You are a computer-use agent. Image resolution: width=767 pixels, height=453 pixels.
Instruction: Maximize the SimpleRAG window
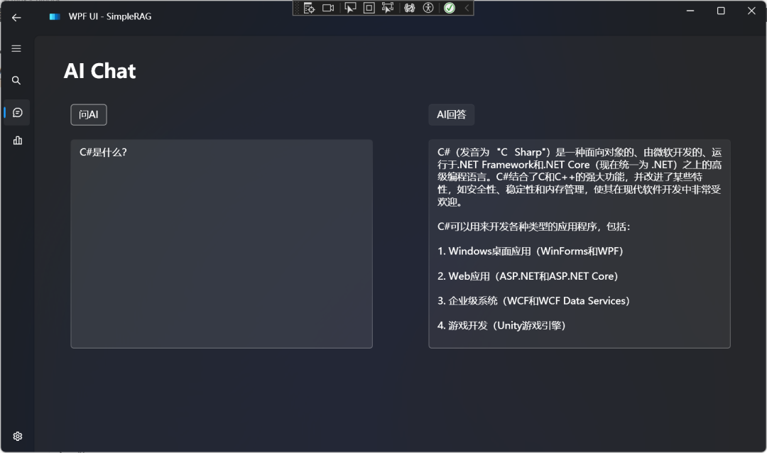(721, 11)
